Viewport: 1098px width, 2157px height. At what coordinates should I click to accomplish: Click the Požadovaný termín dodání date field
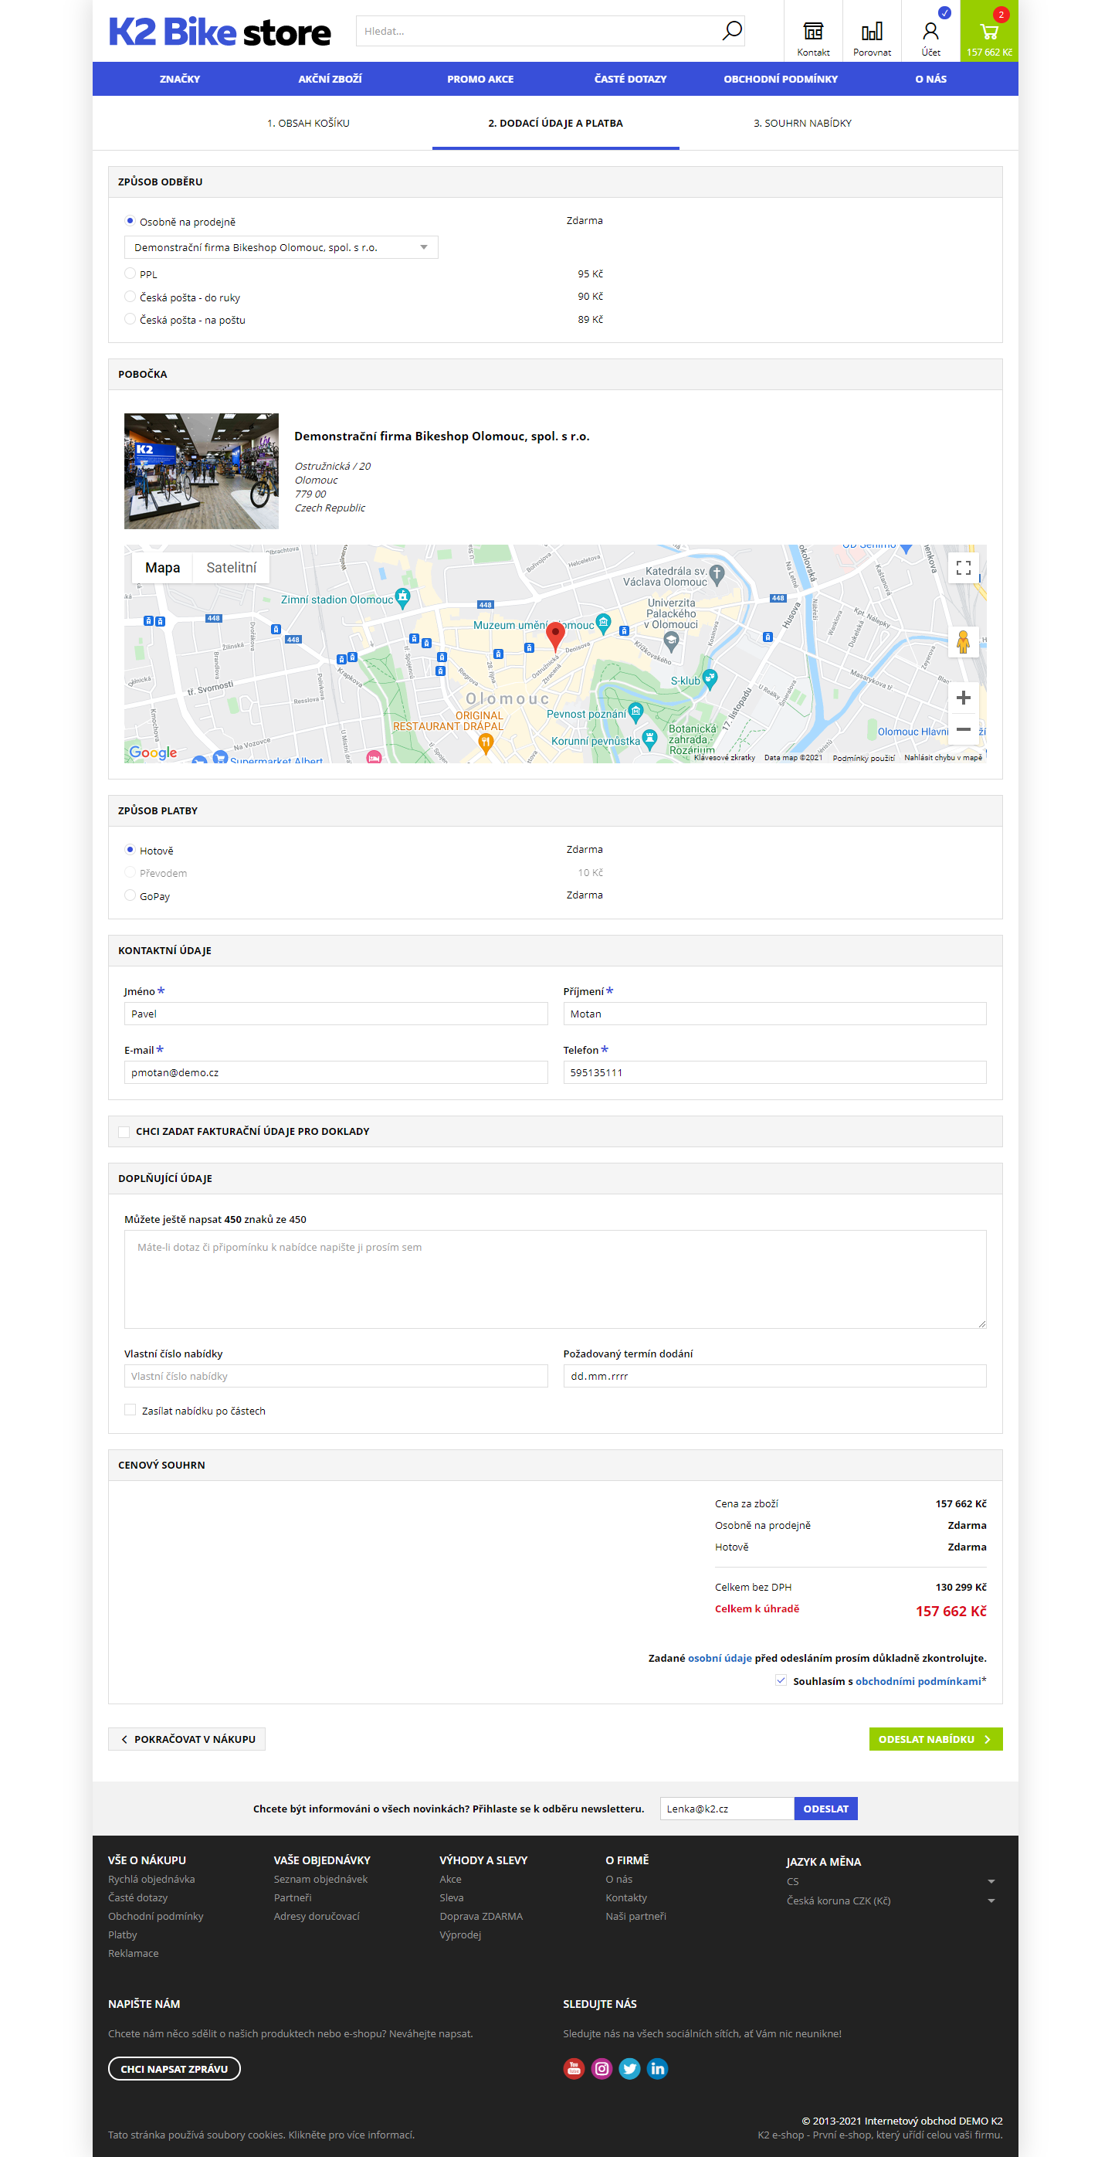click(773, 1376)
